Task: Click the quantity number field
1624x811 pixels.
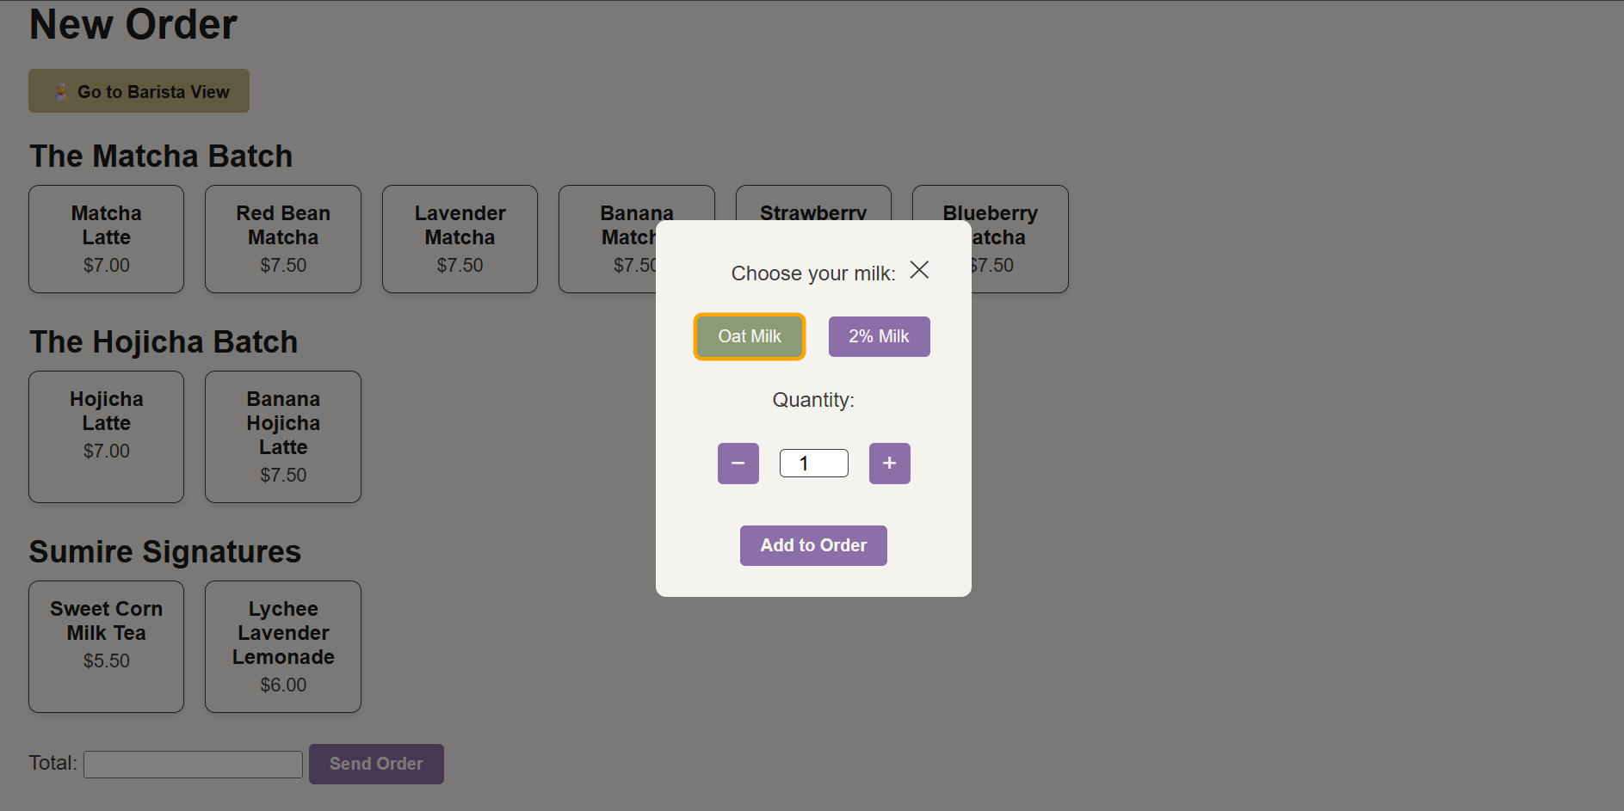Action: (813, 464)
